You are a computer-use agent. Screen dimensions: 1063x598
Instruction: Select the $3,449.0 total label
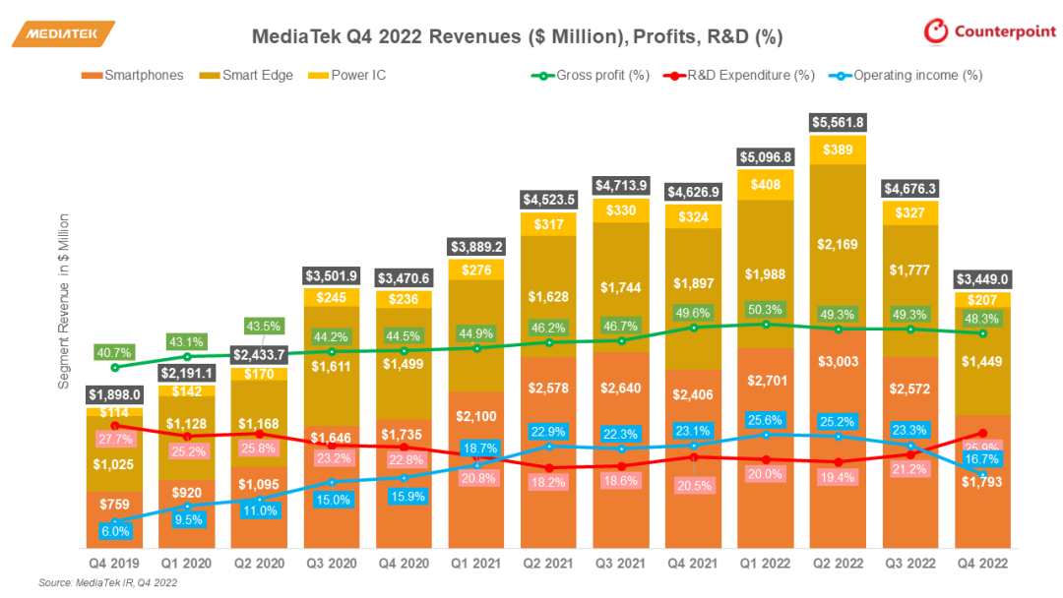click(x=982, y=279)
